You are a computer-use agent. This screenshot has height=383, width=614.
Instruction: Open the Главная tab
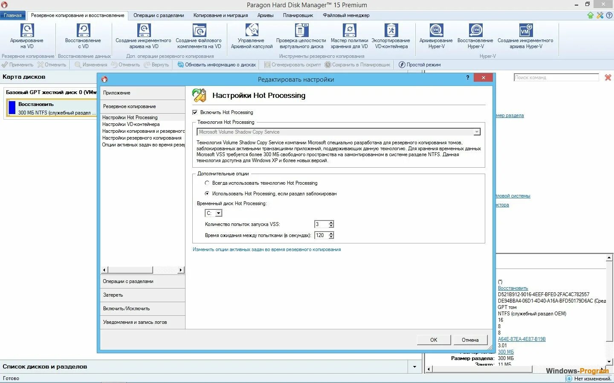click(x=13, y=15)
